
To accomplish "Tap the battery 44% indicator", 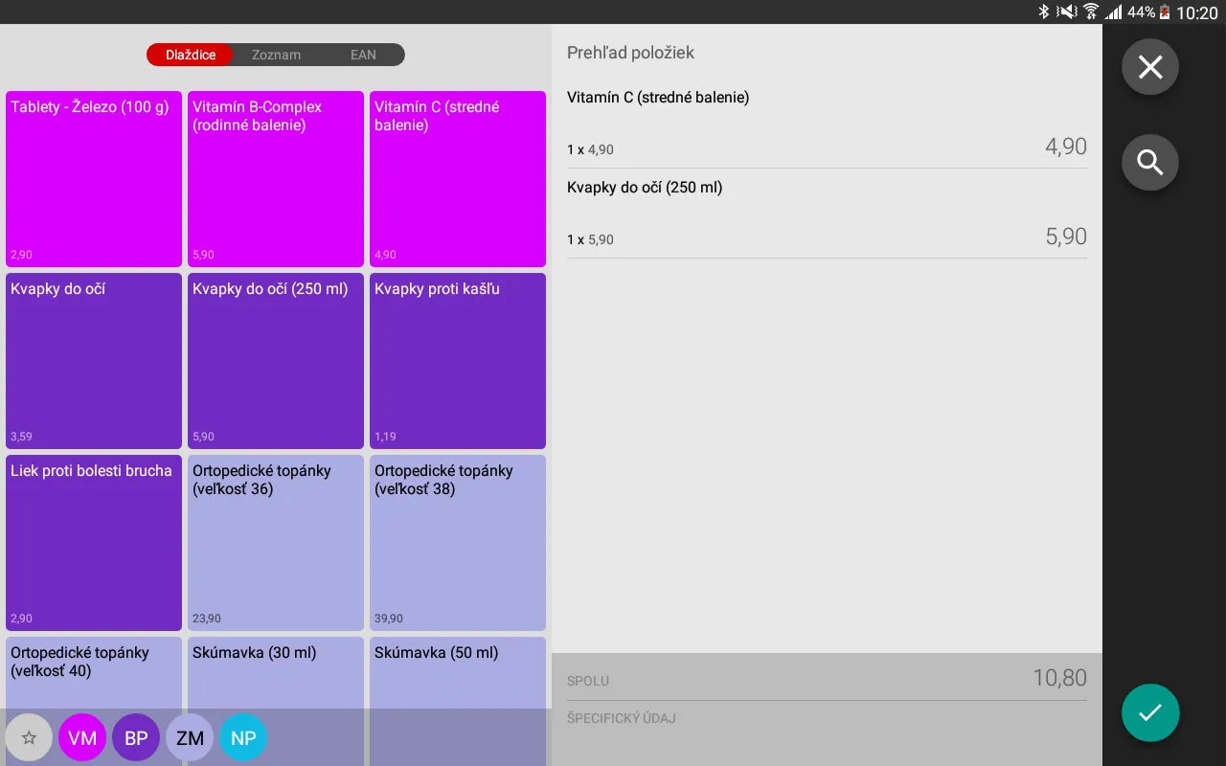I will (x=1148, y=12).
